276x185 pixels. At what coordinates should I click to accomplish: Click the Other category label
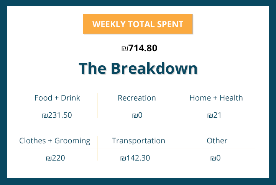pyautogui.click(x=217, y=141)
